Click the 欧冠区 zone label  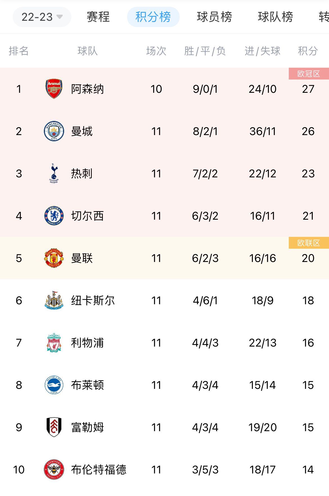[x=309, y=74]
